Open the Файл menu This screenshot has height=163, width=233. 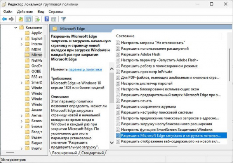(x=8, y=12)
